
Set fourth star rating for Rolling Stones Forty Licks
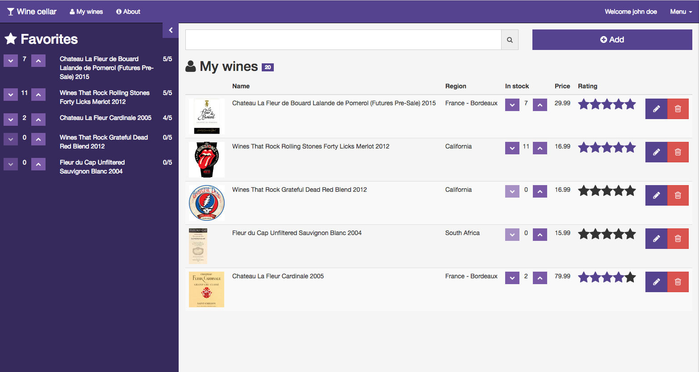click(x=619, y=148)
